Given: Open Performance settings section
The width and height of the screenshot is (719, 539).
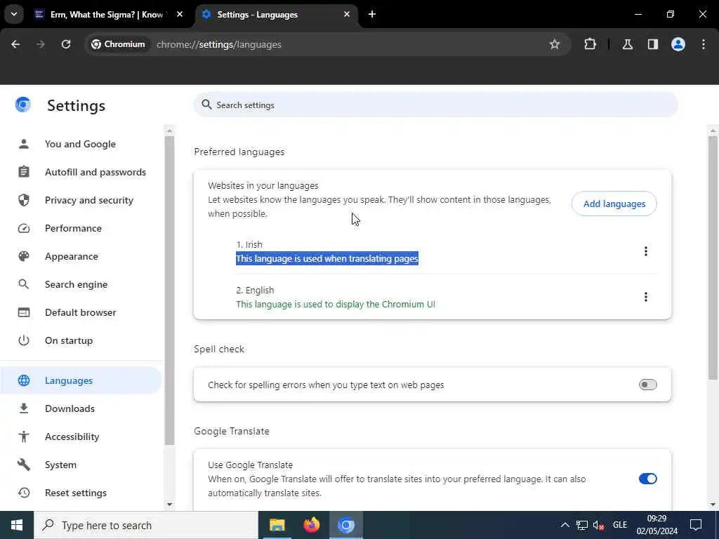Looking at the screenshot, I should (x=81, y=228).
